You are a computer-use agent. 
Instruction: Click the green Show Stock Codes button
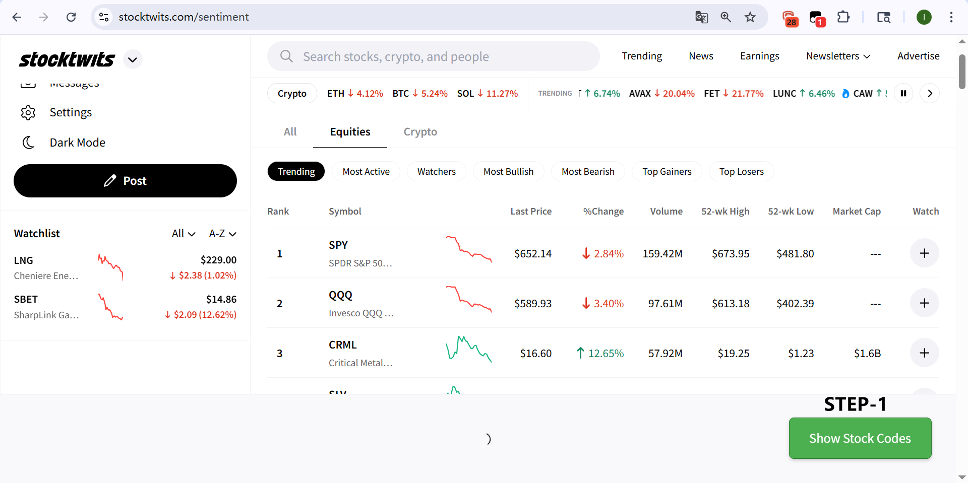[x=860, y=438]
